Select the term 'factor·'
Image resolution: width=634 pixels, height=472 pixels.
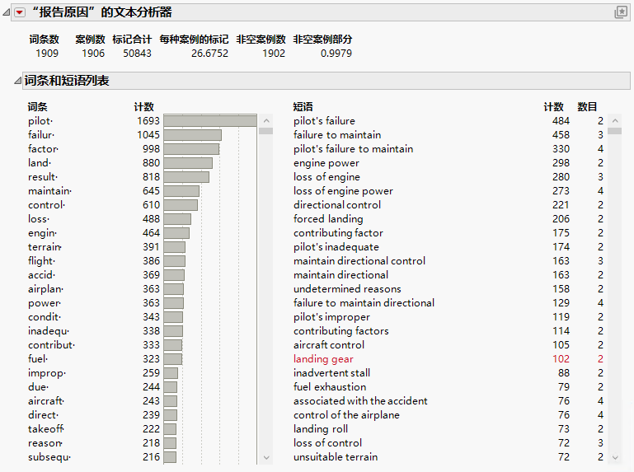point(43,149)
